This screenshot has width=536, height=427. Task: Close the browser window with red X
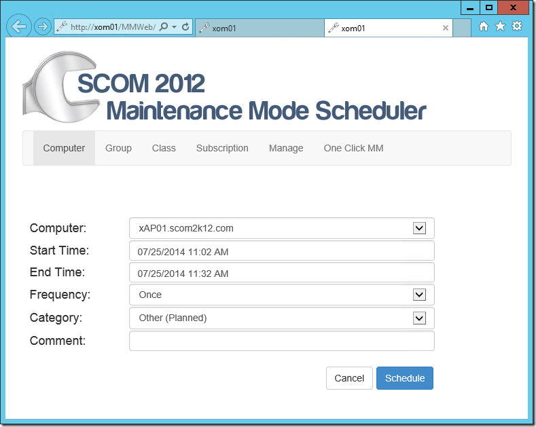pos(513,7)
